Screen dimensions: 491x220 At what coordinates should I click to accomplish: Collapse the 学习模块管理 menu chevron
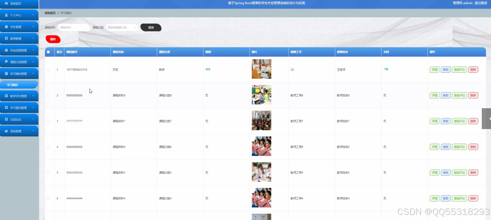33,73
